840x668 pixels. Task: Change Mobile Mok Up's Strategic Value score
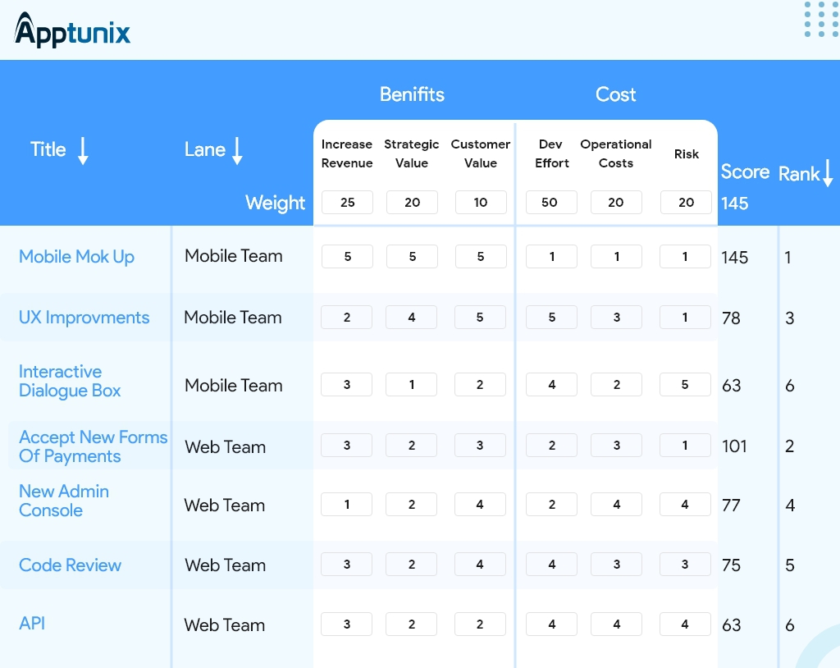click(412, 256)
